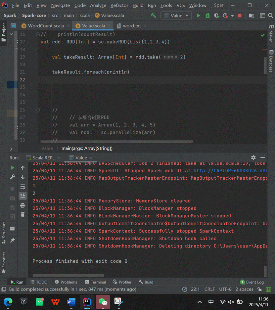This screenshot has height=310, width=275.
Task: Collapse the comment fold at line 26
Action: coord(38,110)
